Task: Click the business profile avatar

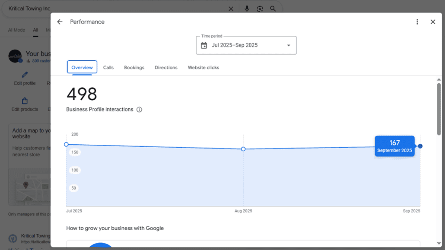Action: coord(15,56)
